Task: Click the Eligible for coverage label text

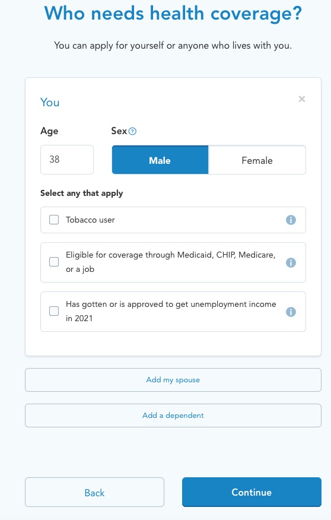Action: (171, 262)
